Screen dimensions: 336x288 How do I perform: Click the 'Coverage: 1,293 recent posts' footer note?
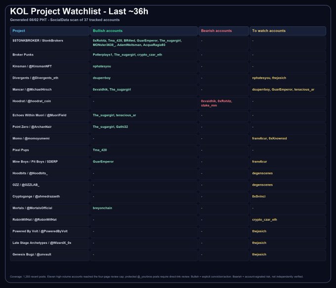(x=157, y=277)
